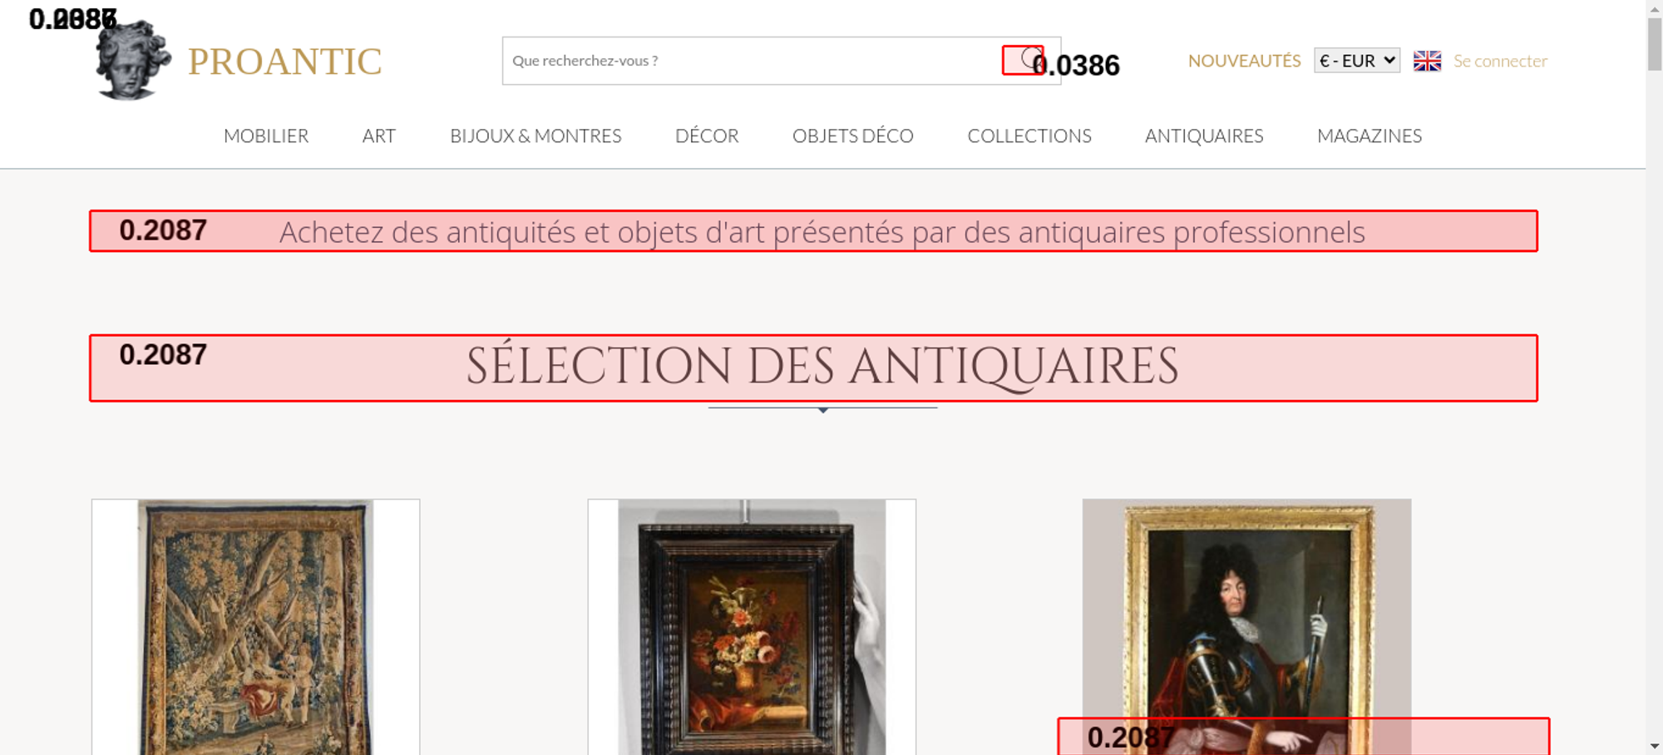
Task: Go to ANTIQUAIRES menu item
Action: click(1204, 136)
